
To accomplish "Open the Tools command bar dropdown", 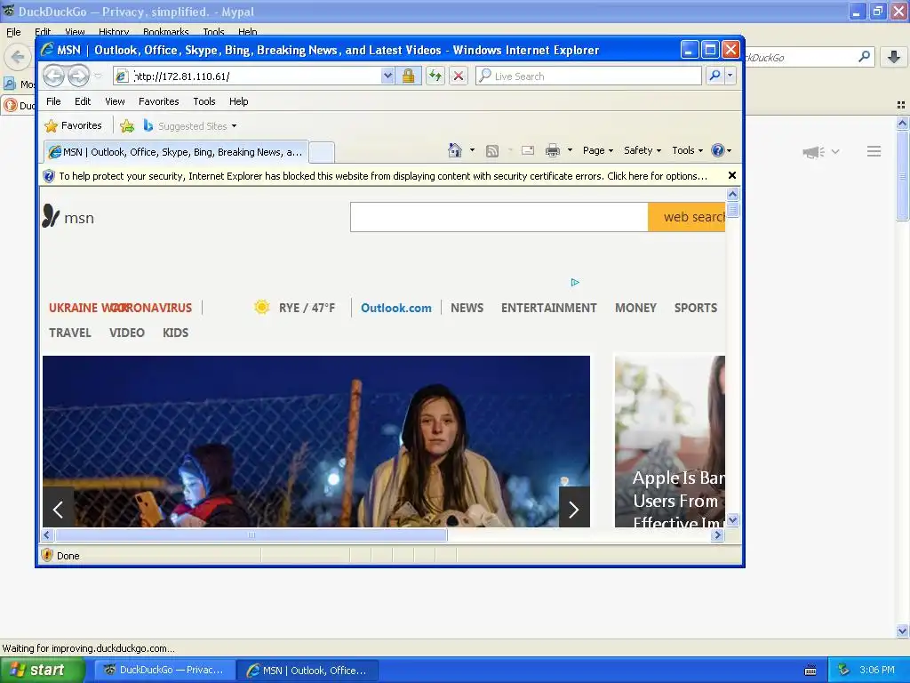I will tap(688, 150).
